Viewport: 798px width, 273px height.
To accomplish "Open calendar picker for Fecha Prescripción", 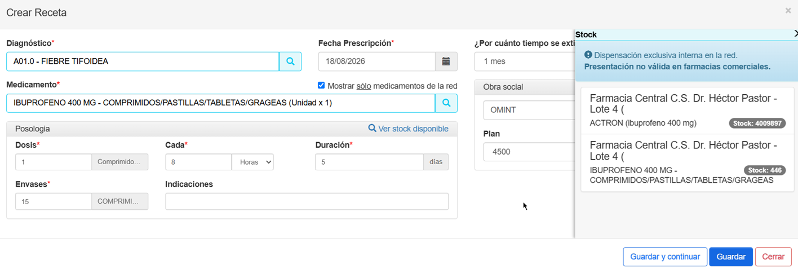I will click(446, 61).
